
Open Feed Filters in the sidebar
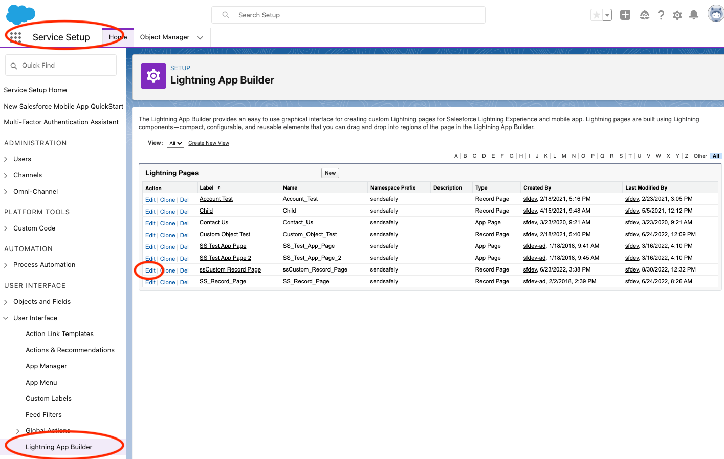43,415
